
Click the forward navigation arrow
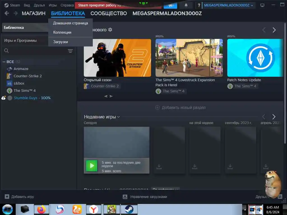[16, 13]
